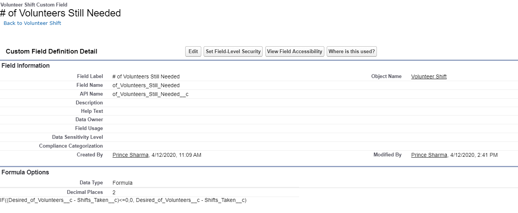Open Prince Sharma link in Created By row

(130, 155)
